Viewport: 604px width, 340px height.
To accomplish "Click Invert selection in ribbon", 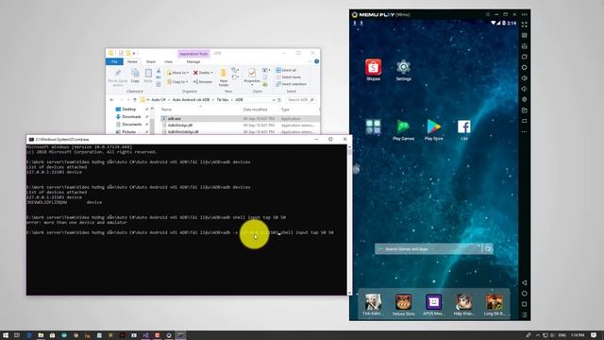I will (x=292, y=84).
